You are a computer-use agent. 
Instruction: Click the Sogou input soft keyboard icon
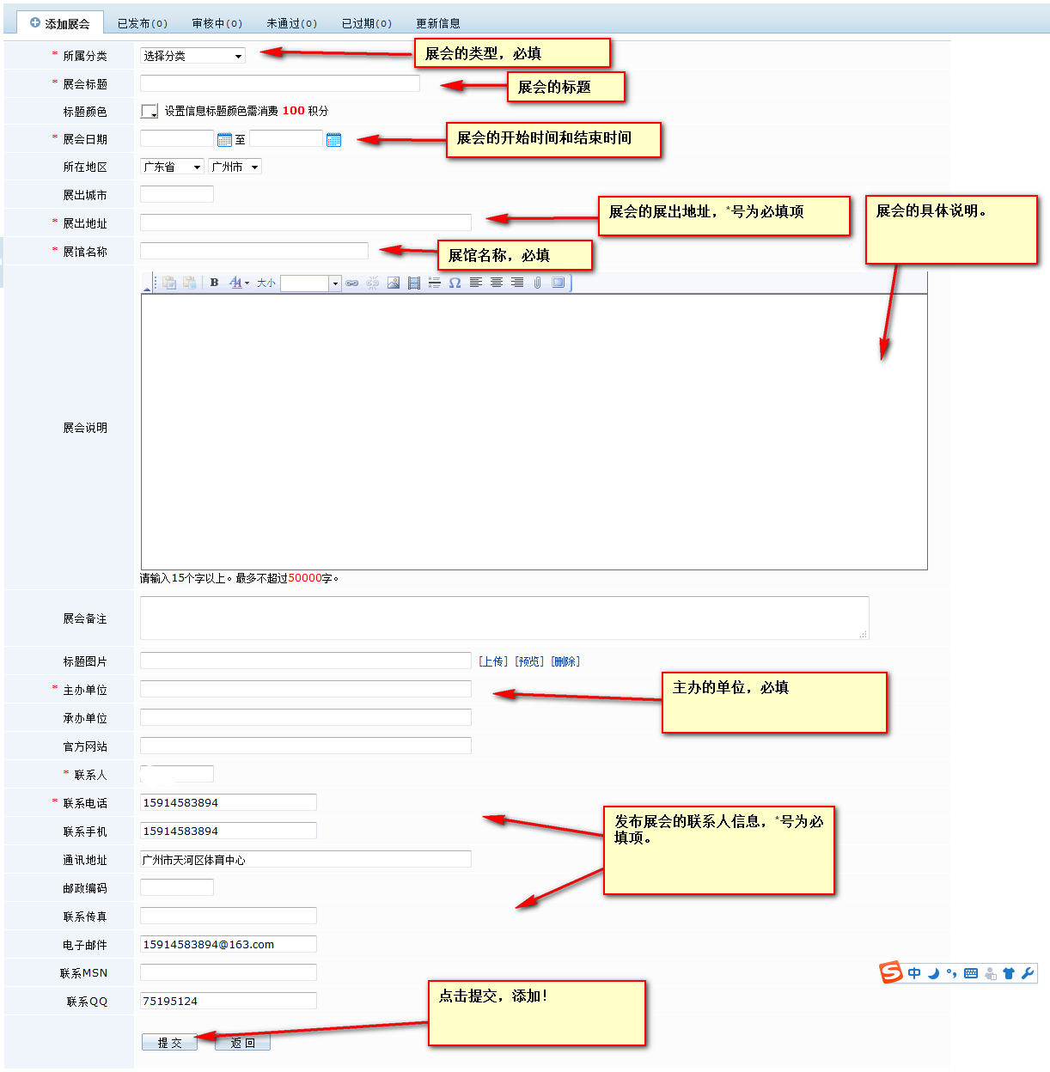pyautogui.click(x=971, y=973)
